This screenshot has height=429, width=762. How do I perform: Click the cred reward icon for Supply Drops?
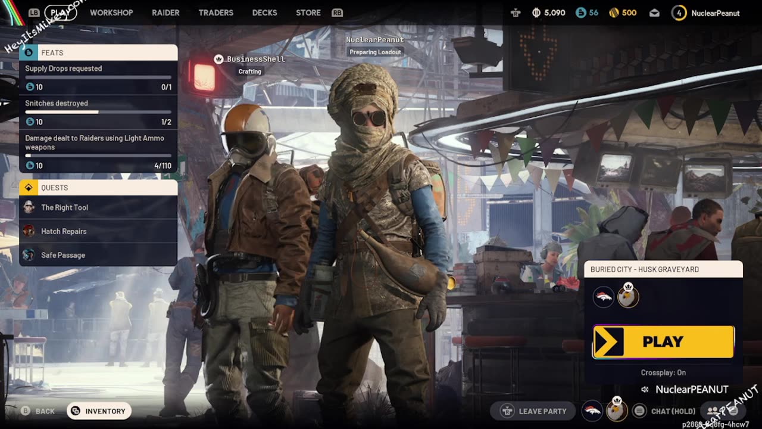click(30, 87)
